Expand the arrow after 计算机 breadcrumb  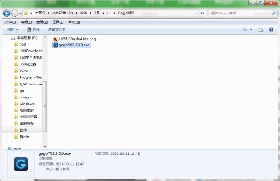pos(49,13)
